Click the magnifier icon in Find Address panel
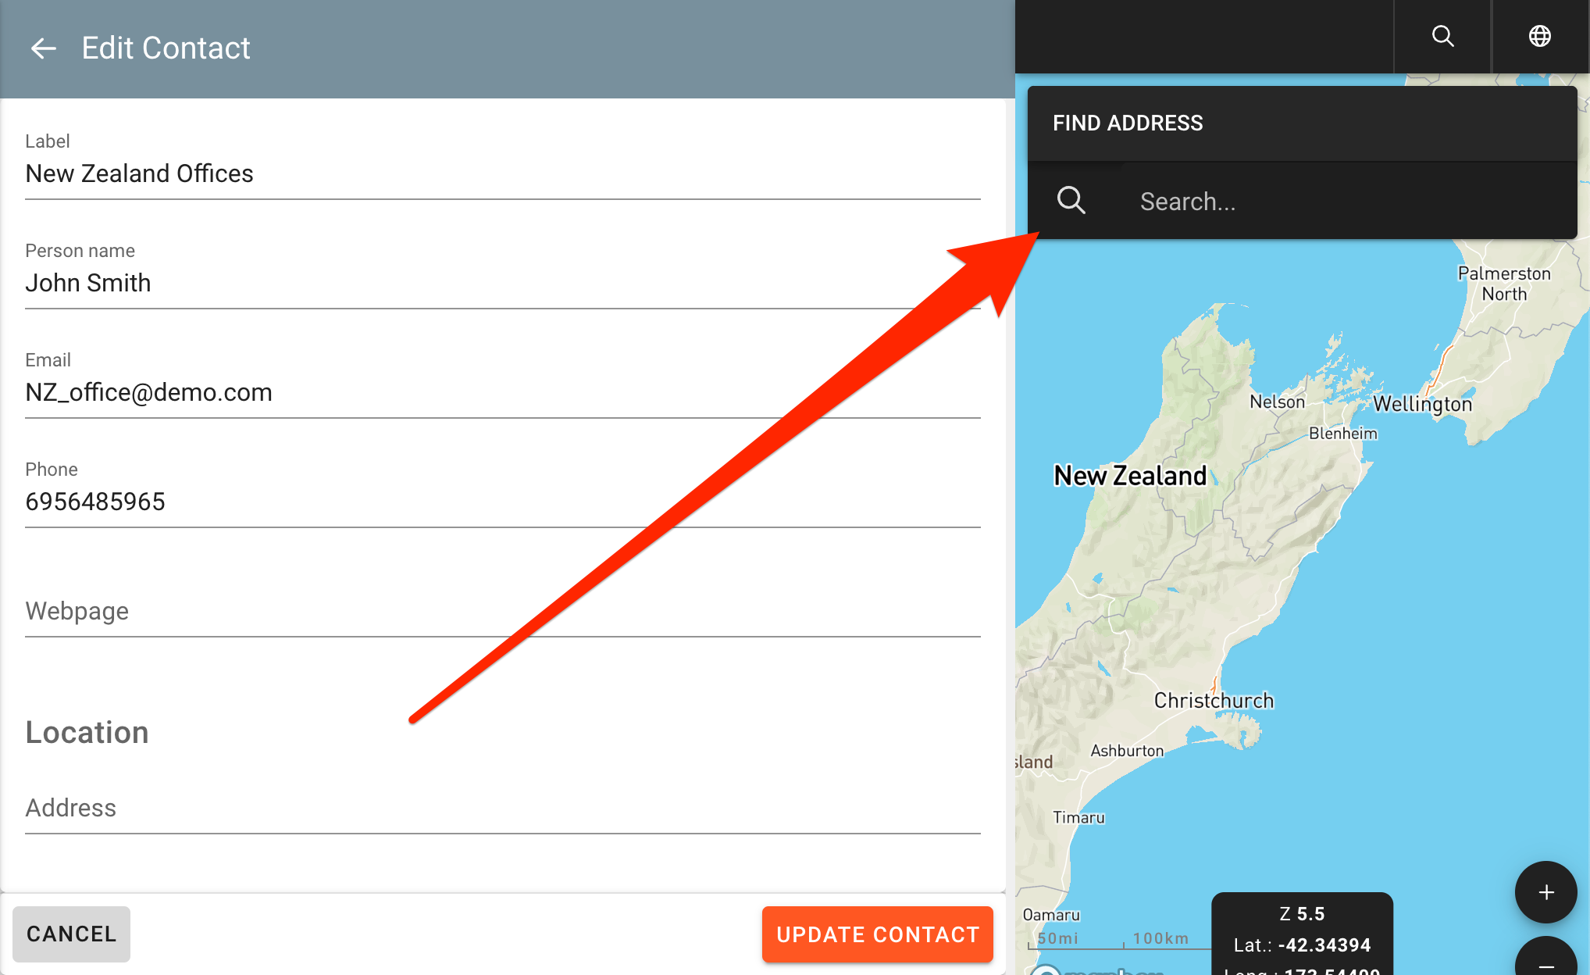The image size is (1590, 975). 1071,201
